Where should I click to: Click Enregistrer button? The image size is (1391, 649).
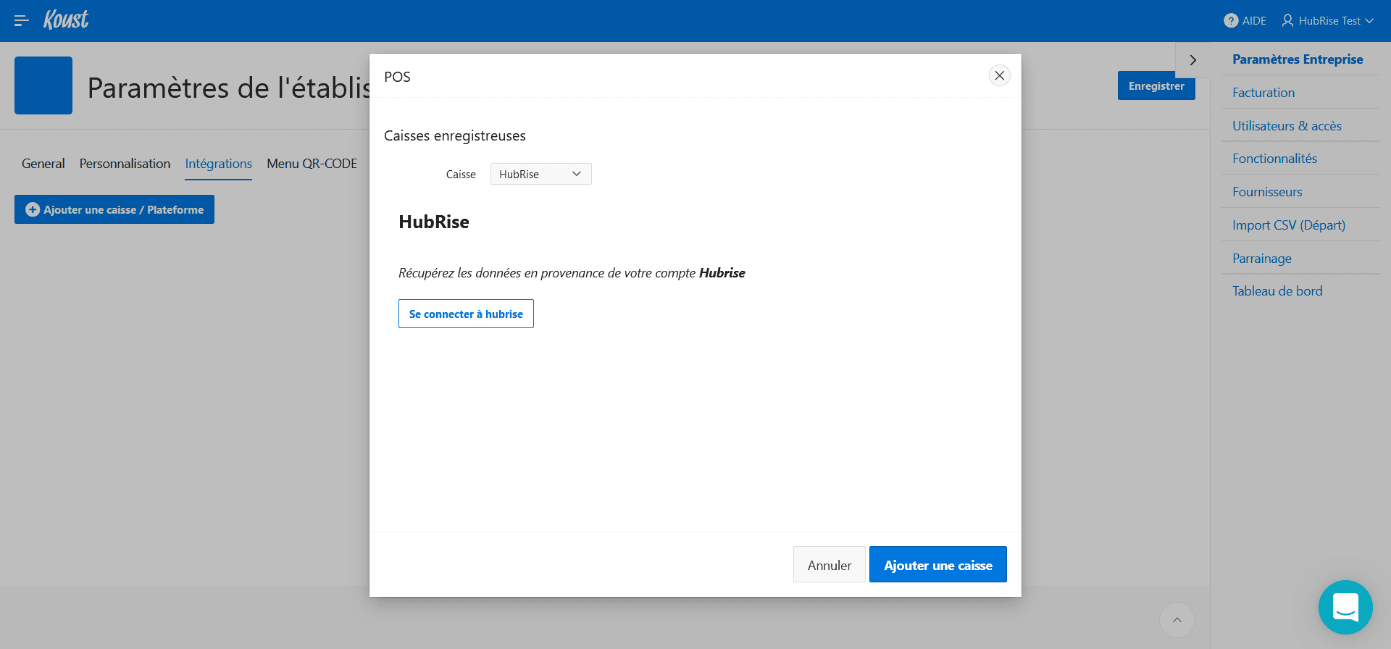pyautogui.click(x=1156, y=85)
